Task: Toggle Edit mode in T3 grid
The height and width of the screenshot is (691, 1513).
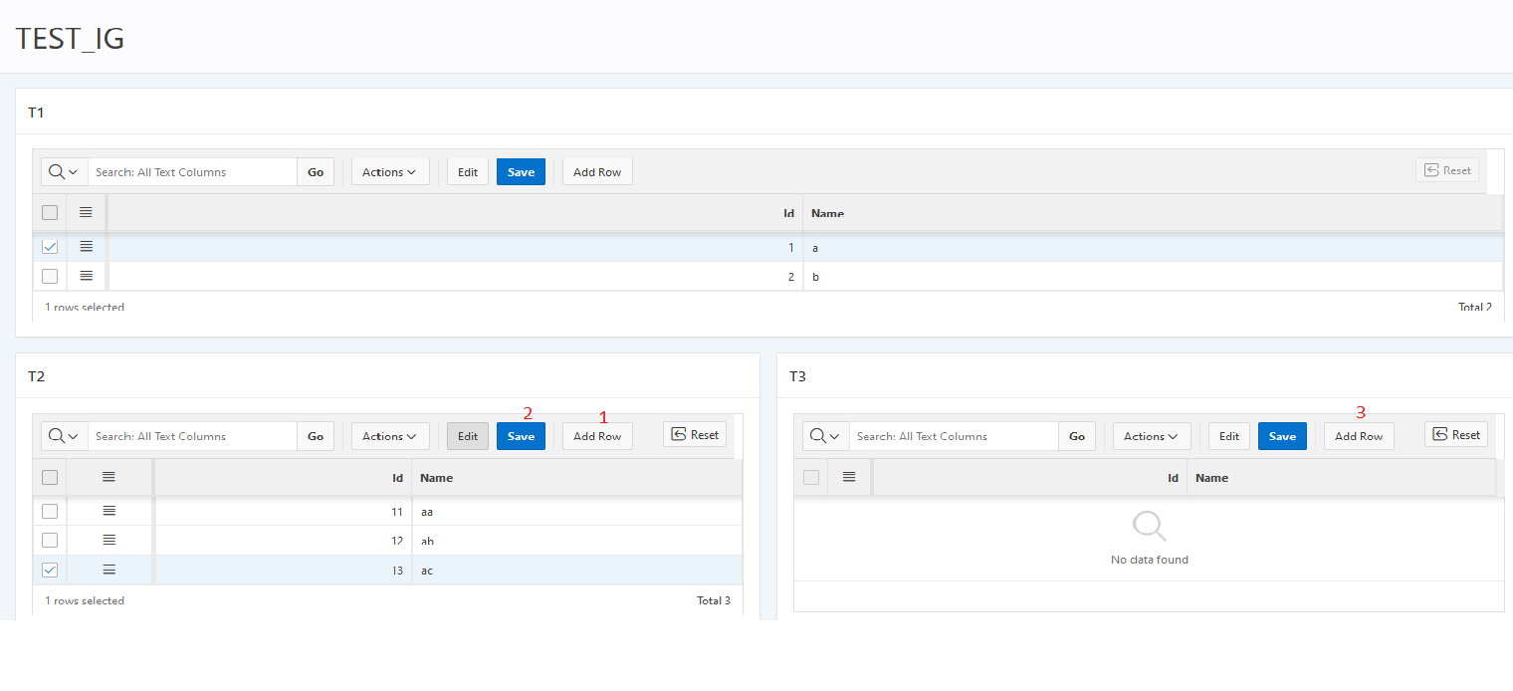Action: [1229, 436]
